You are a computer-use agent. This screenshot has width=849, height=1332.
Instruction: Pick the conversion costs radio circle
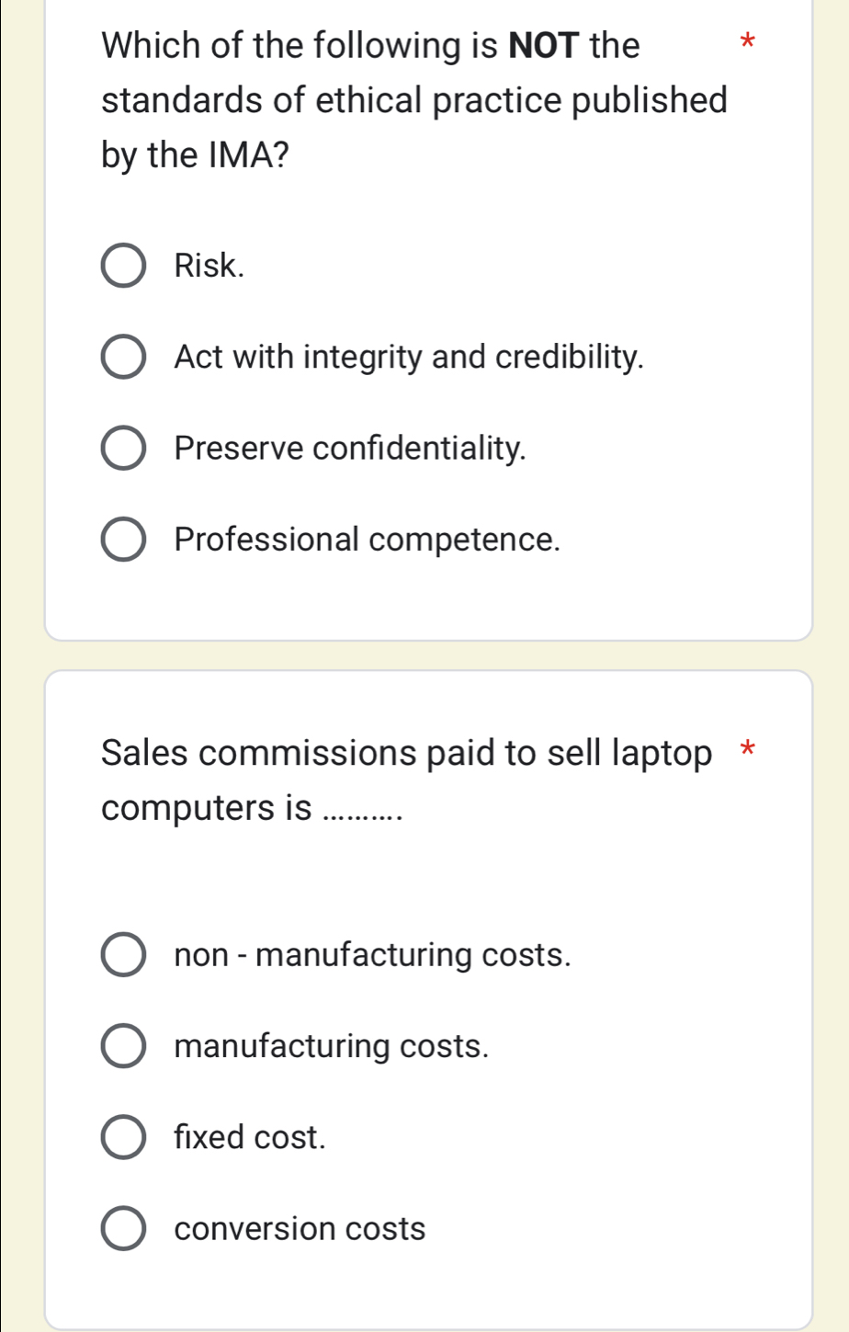click(x=122, y=1229)
